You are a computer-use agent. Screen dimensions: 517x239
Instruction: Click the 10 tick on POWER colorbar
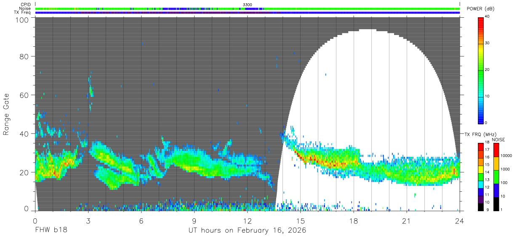(x=487, y=97)
